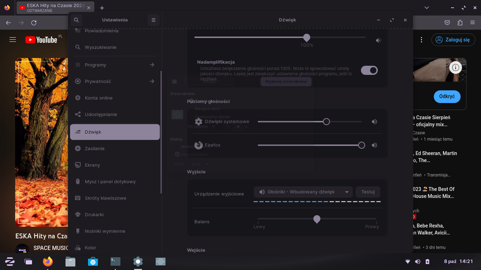
Task: Open the Firefox Pocket icon
Action: point(447,23)
